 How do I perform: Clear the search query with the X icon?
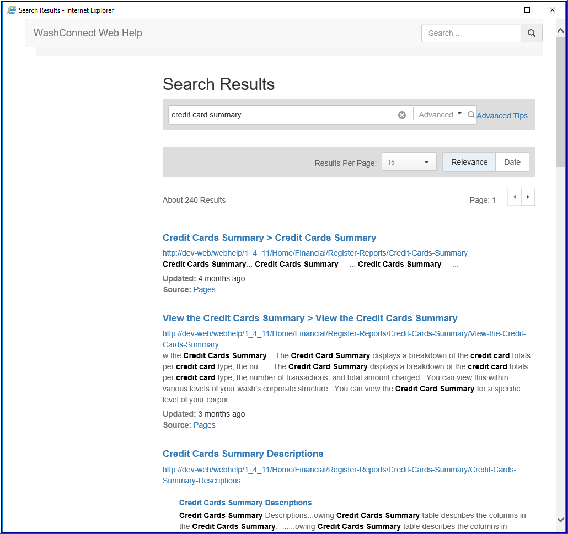402,115
